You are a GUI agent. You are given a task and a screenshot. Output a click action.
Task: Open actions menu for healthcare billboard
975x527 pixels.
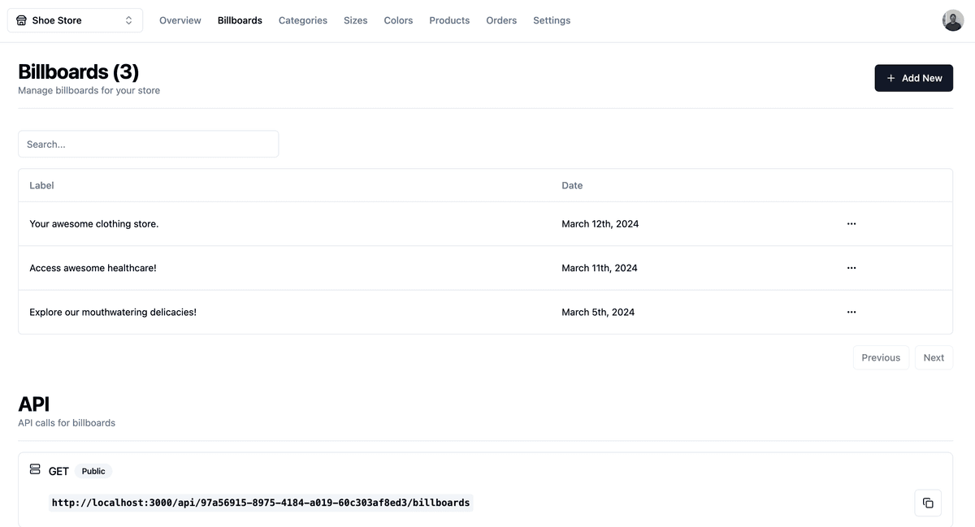point(851,268)
